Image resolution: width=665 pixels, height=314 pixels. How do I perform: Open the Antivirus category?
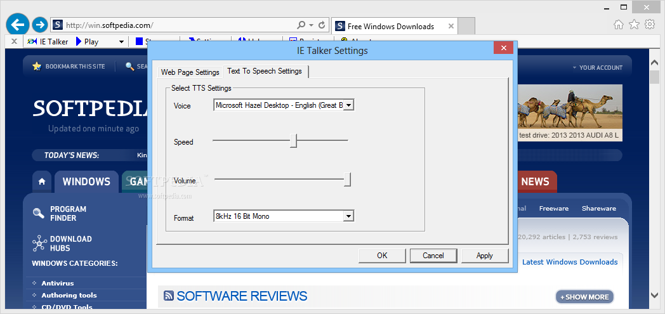pos(58,283)
